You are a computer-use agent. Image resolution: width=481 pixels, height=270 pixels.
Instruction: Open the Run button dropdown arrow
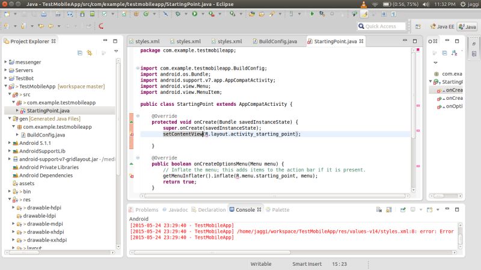point(203,14)
